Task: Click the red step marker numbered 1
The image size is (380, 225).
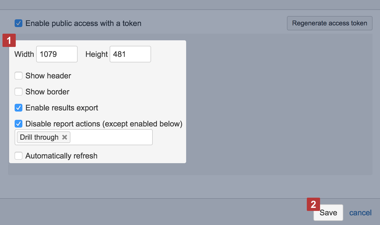Action: pyautogui.click(x=9, y=40)
